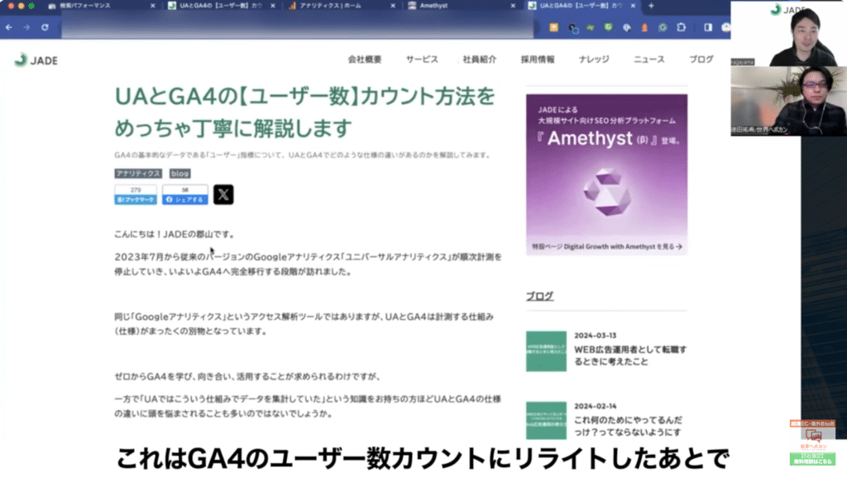This screenshot has width=847, height=478.
Task: Open 会社概要 in the site navigation
Action: pyautogui.click(x=365, y=60)
